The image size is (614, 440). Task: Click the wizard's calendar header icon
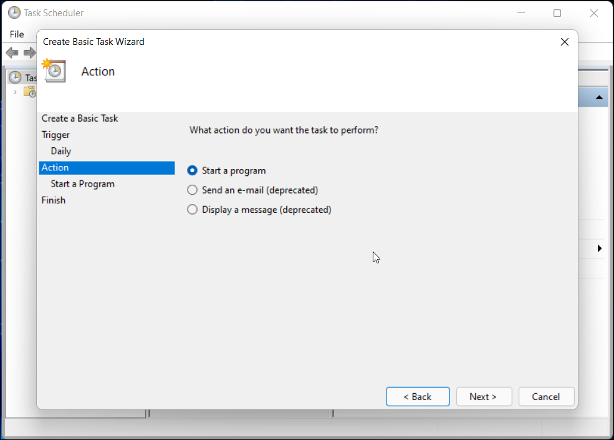[54, 71]
